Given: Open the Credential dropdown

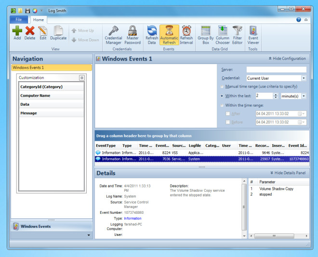Looking at the screenshot, I should click(x=304, y=78).
